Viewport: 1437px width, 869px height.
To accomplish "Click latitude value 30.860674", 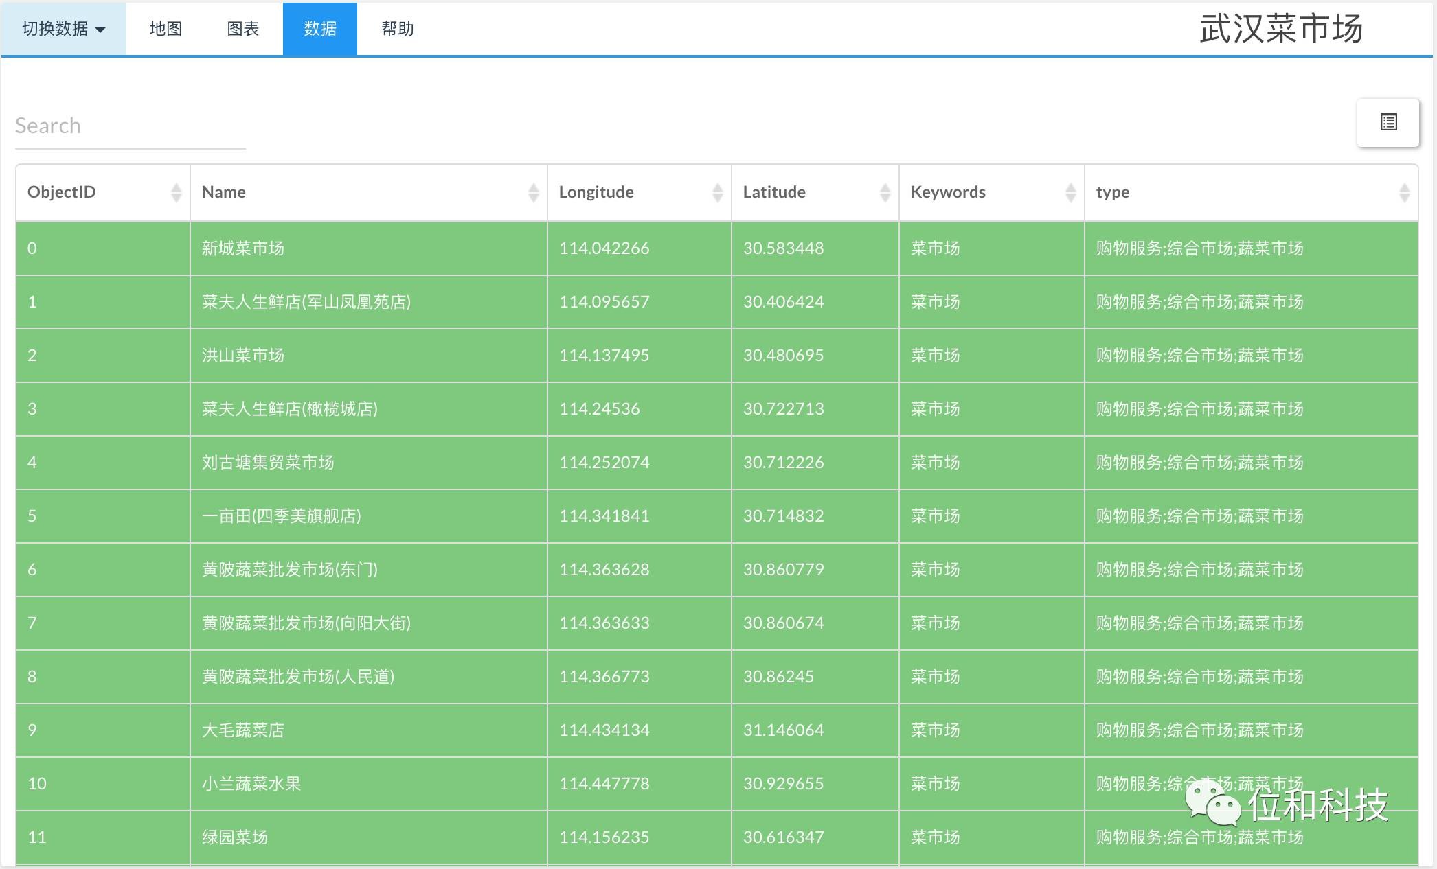I will (784, 623).
